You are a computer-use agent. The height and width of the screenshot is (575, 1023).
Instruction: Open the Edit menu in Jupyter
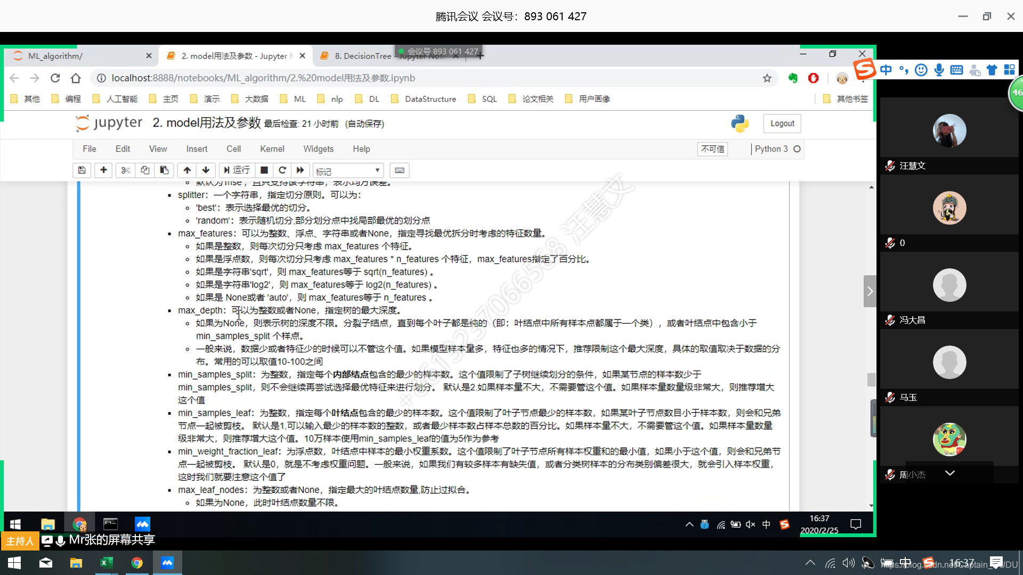pyautogui.click(x=123, y=149)
